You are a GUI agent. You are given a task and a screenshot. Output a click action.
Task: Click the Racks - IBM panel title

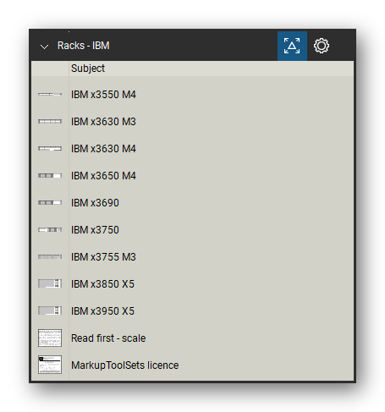pos(84,46)
